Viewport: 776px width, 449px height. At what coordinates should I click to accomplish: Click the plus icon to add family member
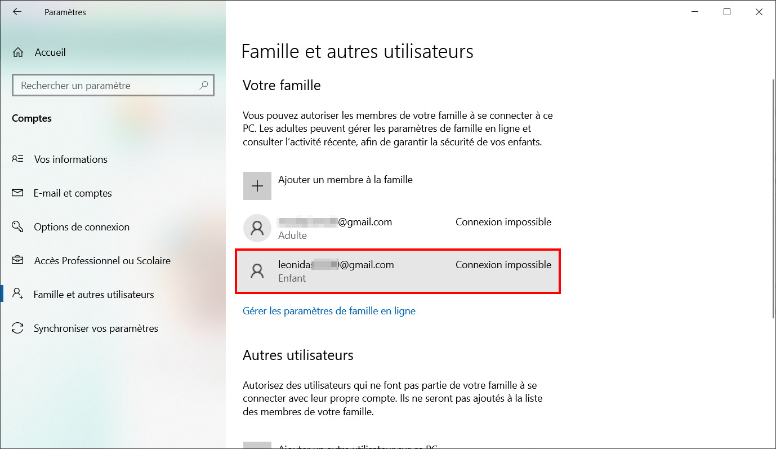[257, 186]
